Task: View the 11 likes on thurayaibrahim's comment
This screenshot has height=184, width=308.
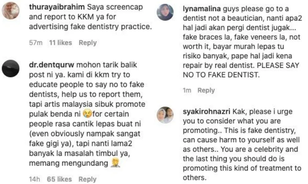Action: click(60, 43)
